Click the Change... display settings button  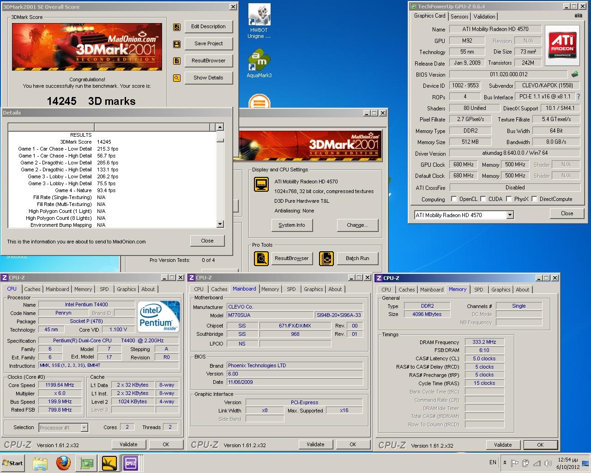[x=358, y=225]
